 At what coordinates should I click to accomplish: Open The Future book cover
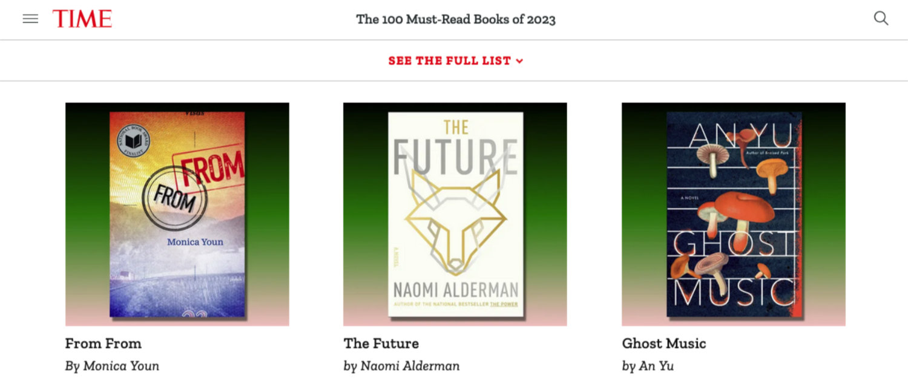click(x=455, y=214)
